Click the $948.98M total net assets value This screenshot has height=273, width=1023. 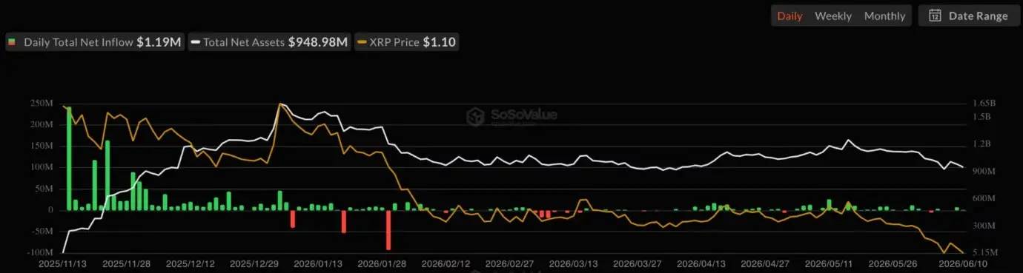pyautogui.click(x=318, y=42)
